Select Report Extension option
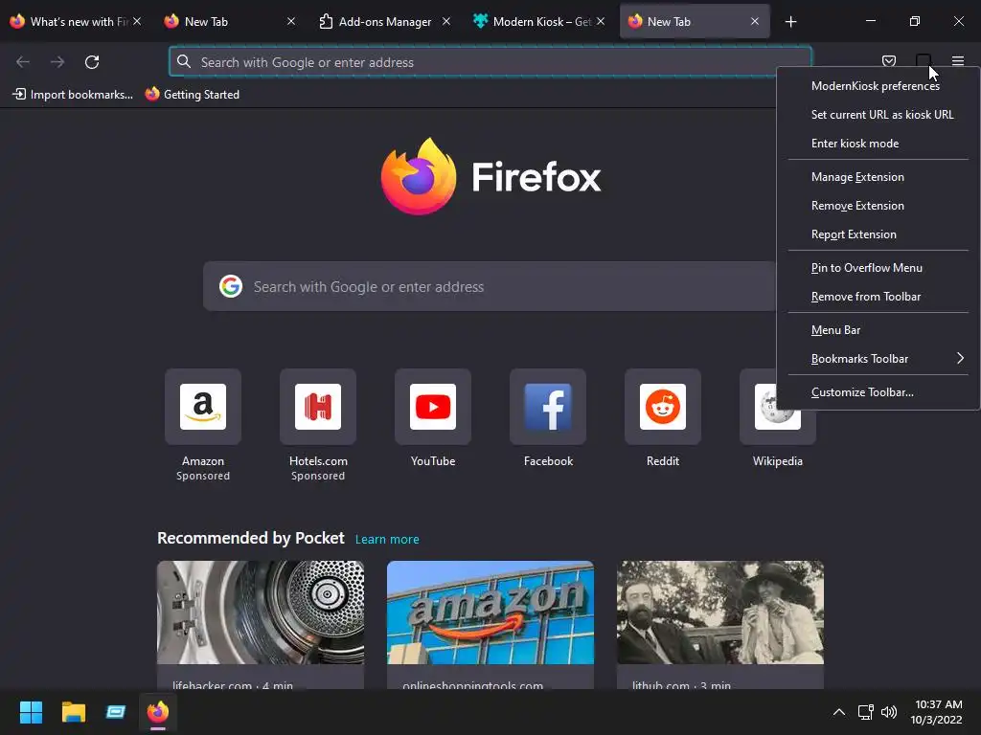 (878, 234)
